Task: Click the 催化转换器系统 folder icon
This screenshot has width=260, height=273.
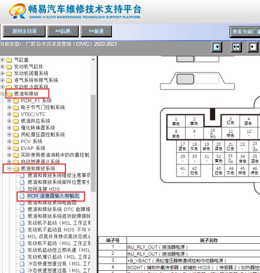Action: point(16,128)
